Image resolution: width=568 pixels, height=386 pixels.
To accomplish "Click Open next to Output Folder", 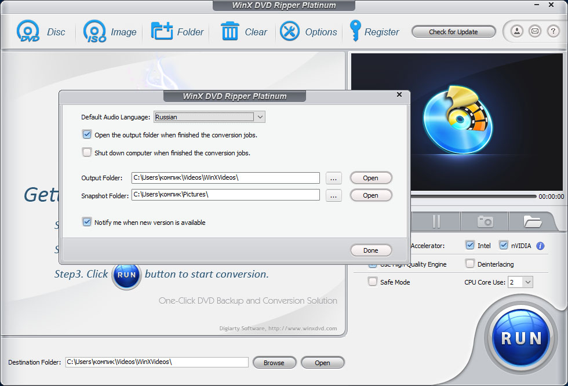I will point(371,178).
